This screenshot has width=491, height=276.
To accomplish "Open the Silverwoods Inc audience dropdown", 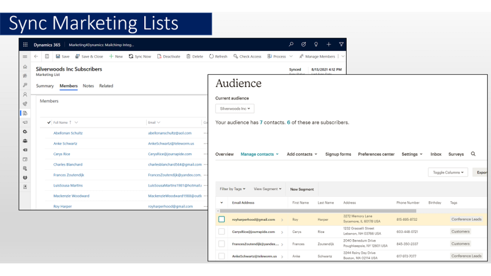I will click(x=234, y=109).
